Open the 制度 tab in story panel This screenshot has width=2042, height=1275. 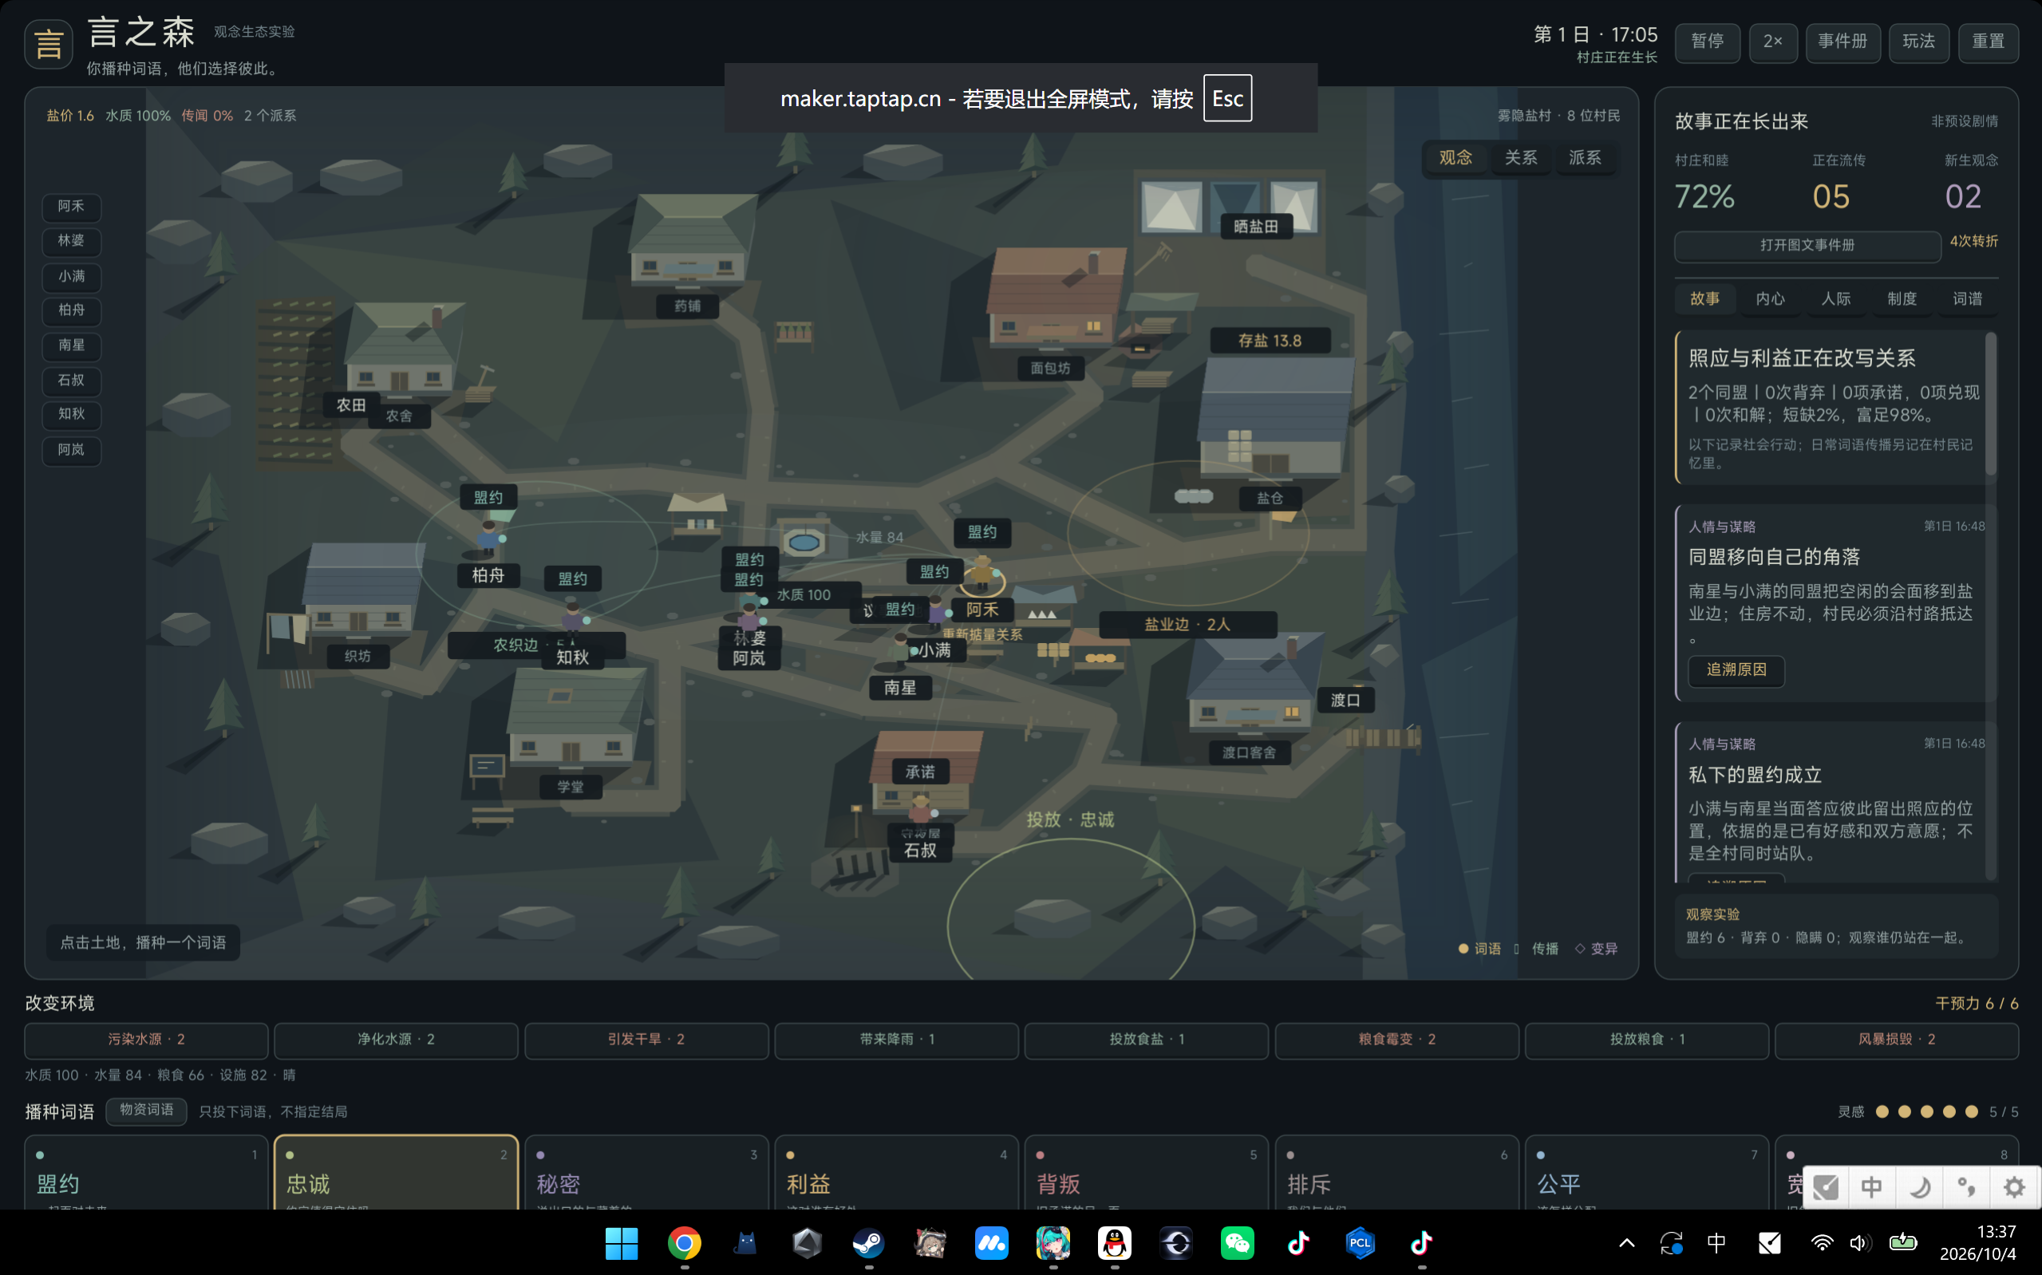point(1902,298)
